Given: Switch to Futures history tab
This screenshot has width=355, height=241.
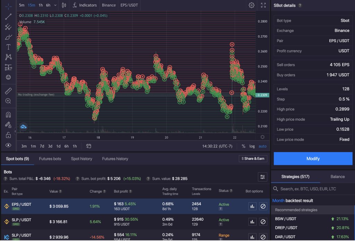Looking at the screenshot, I should coord(115,159).
